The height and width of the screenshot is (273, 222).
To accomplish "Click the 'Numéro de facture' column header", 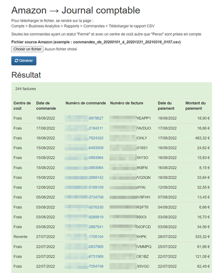I will pos(126,103).
